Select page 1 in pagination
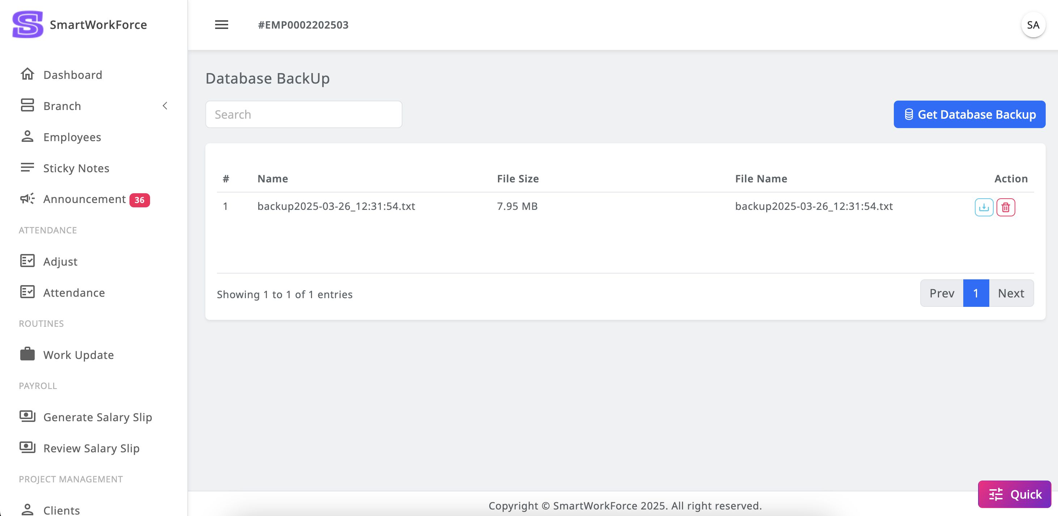 click(976, 293)
